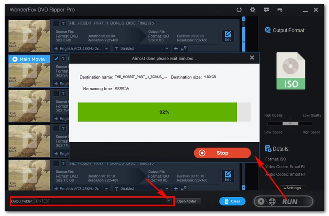The height and width of the screenshot is (216, 329).
Task: Select the Main Movie radio label
Action: pyautogui.click(x=29, y=59)
